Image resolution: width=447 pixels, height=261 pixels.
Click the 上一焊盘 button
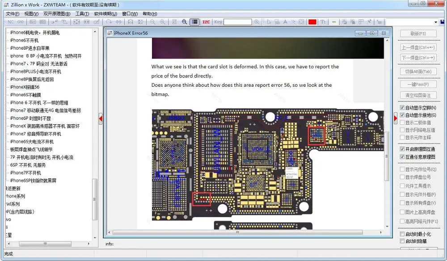pos(418,47)
